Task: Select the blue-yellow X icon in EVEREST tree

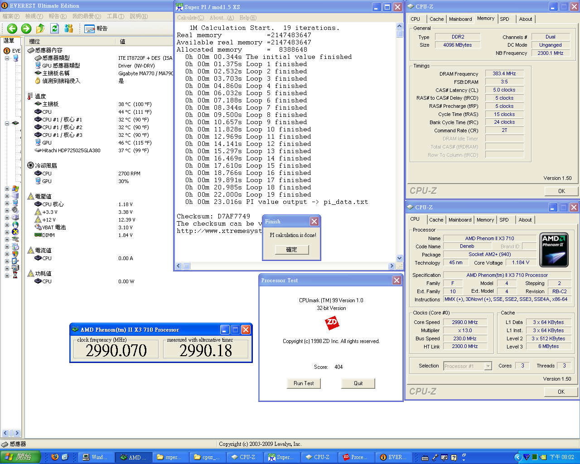Action: click(15, 232)
